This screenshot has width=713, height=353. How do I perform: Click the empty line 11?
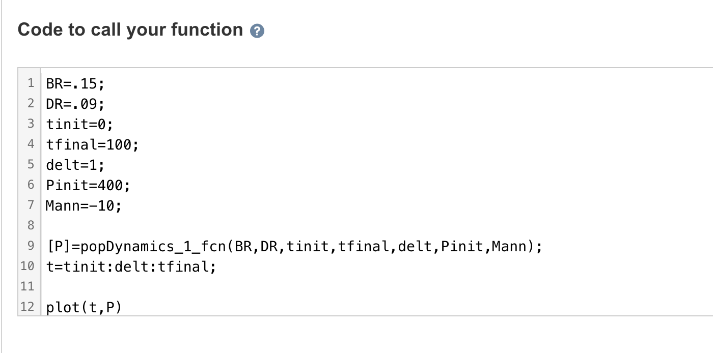[x=204, y=287]
